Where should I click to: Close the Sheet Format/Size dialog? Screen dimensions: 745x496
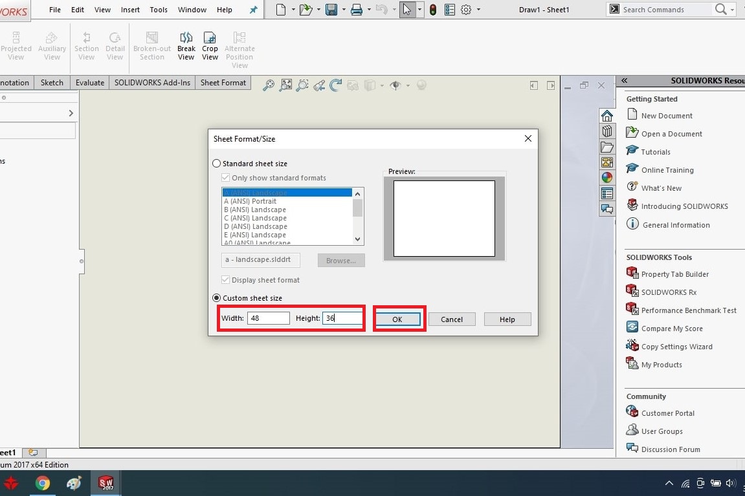point(528,138)
